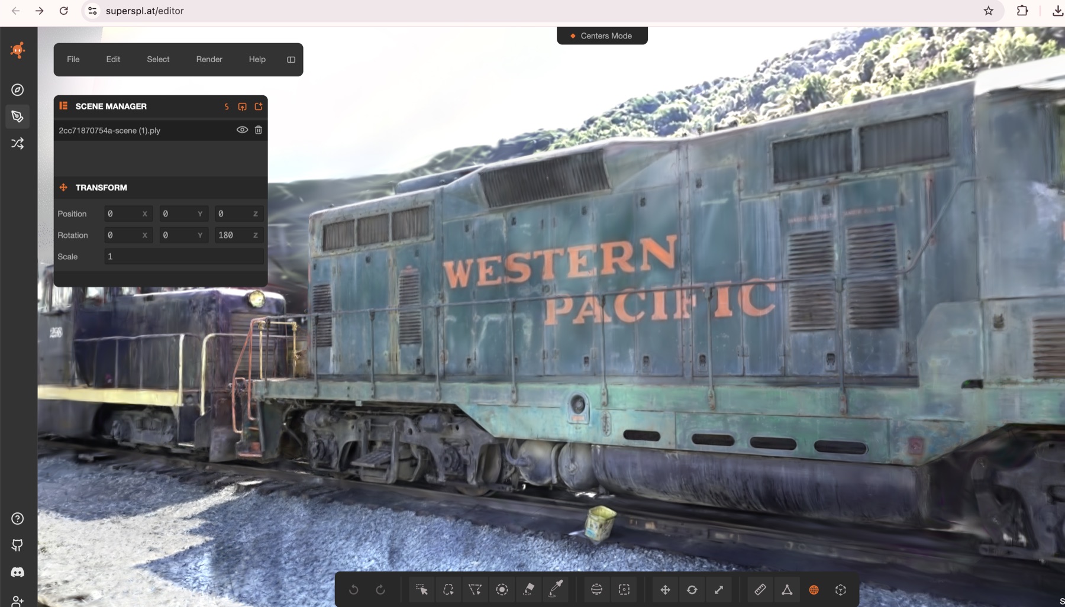Click the TRANSFORM panel title
Viewport: 1065px width, 607px height.
[101, 188]
